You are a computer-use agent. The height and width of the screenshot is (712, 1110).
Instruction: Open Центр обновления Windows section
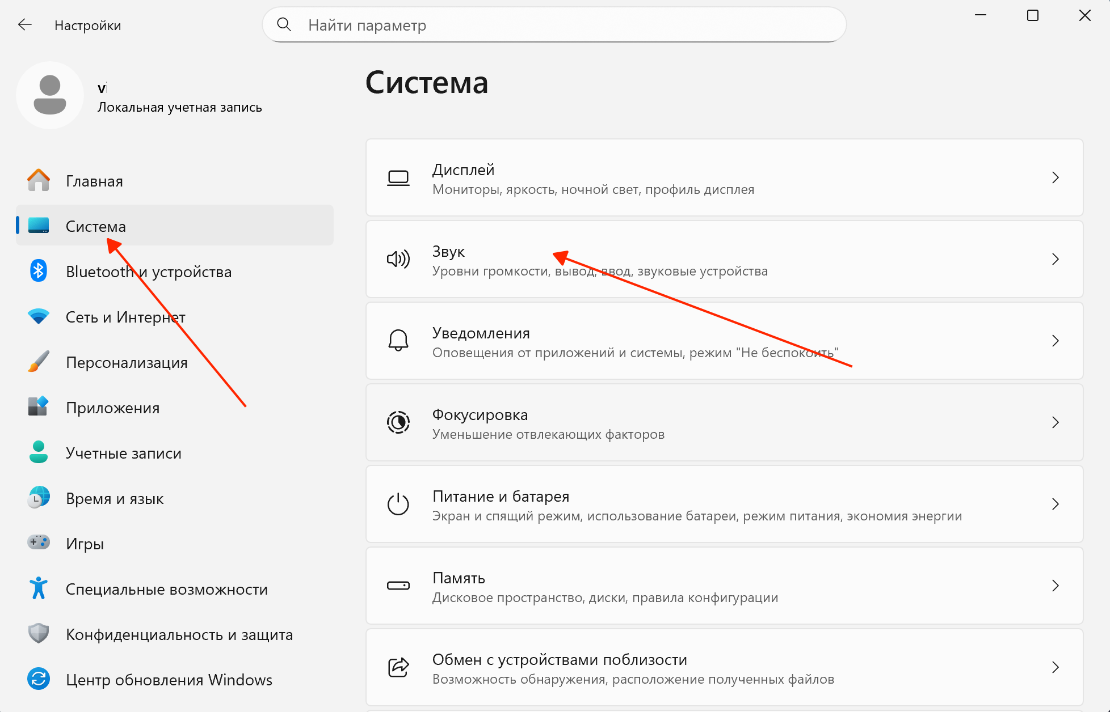[175, 679]
